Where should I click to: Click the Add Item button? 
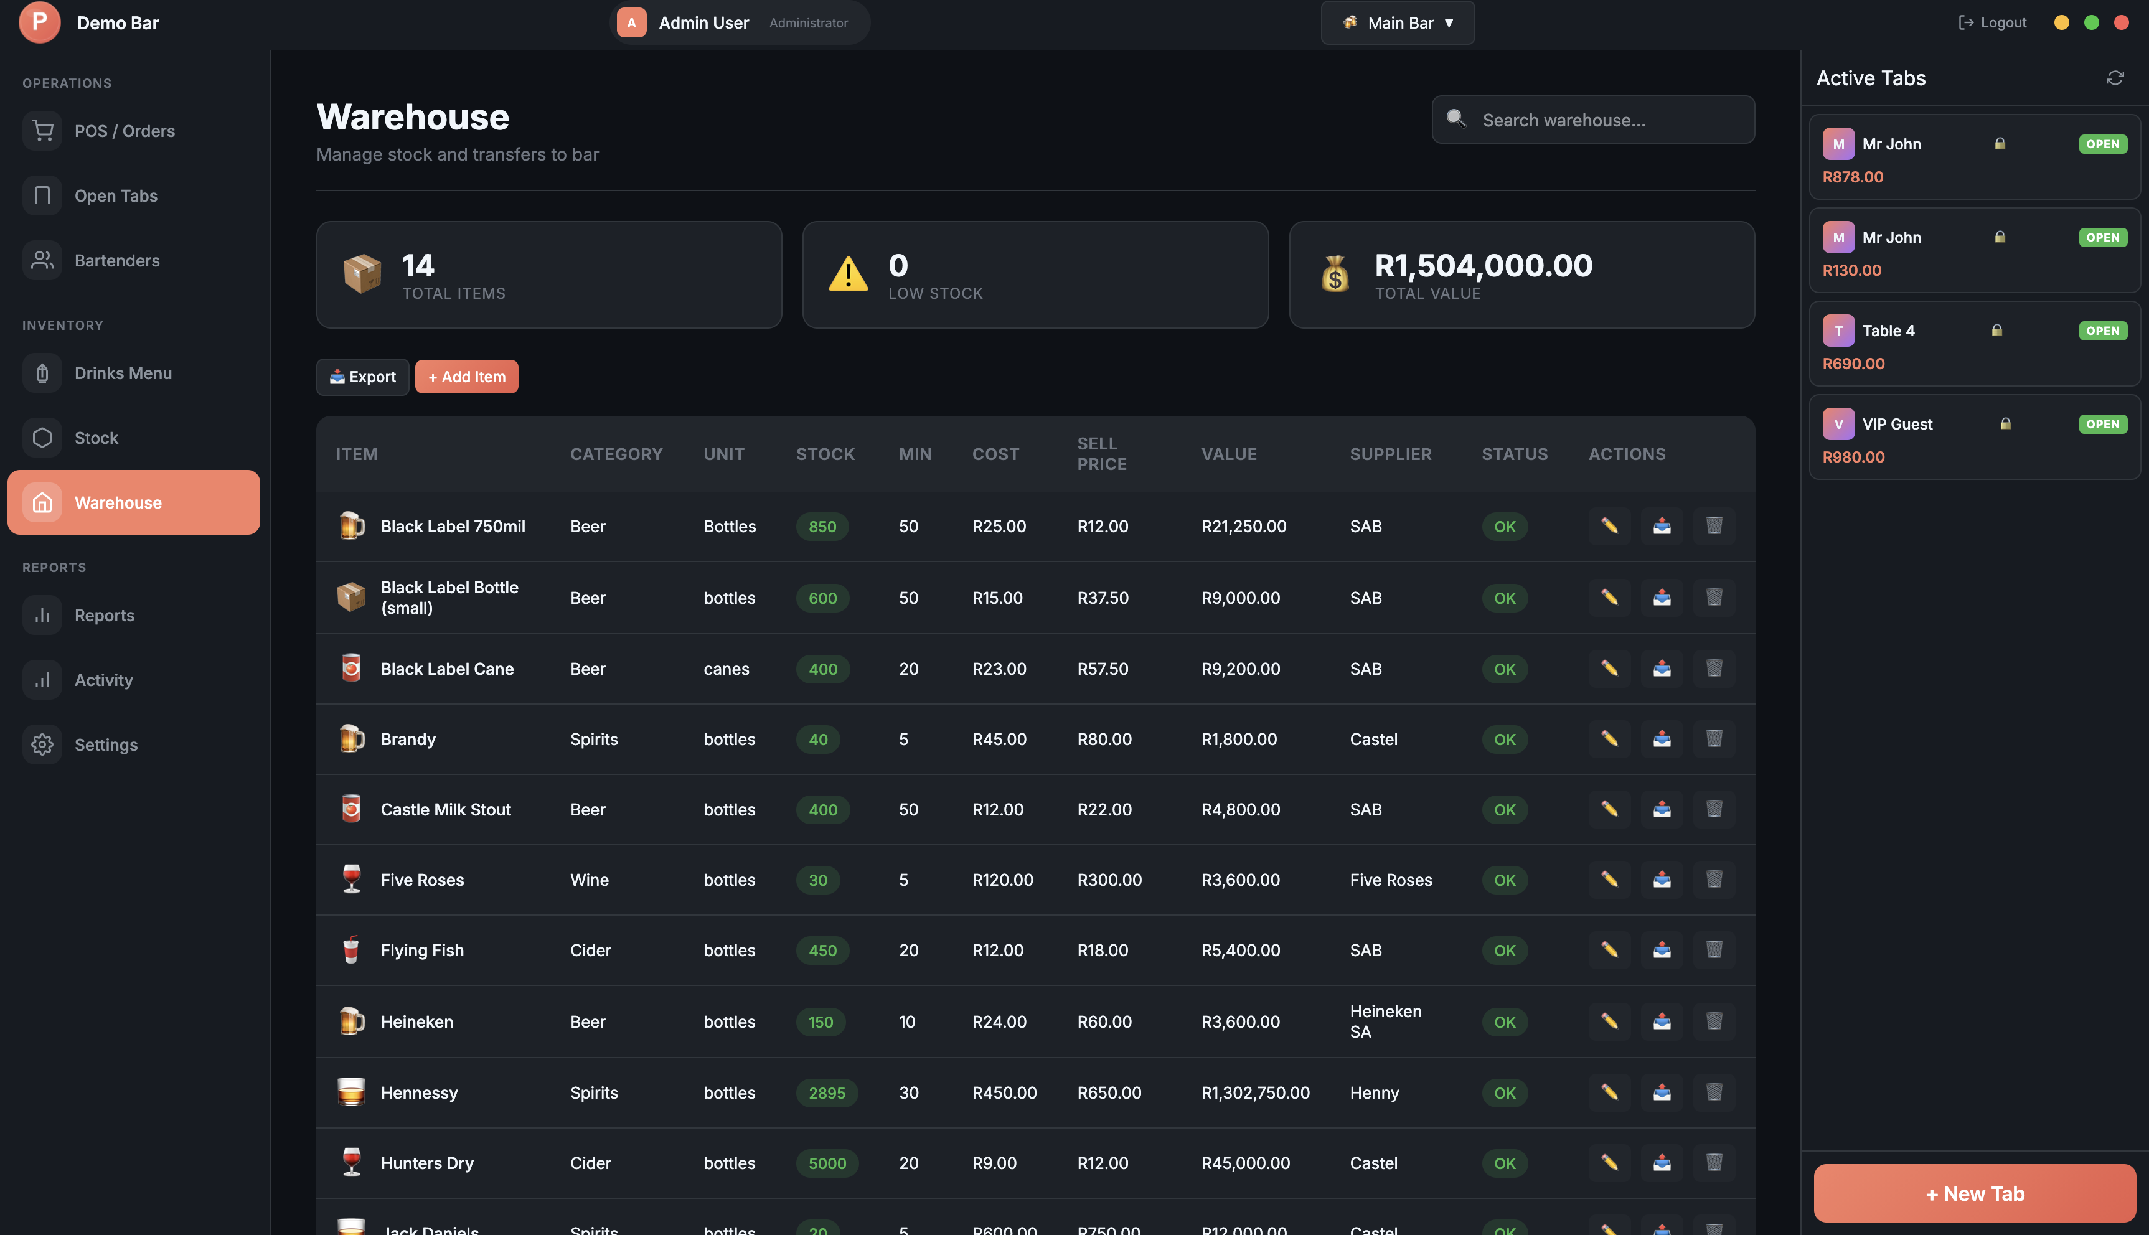(x=466, y=377)
